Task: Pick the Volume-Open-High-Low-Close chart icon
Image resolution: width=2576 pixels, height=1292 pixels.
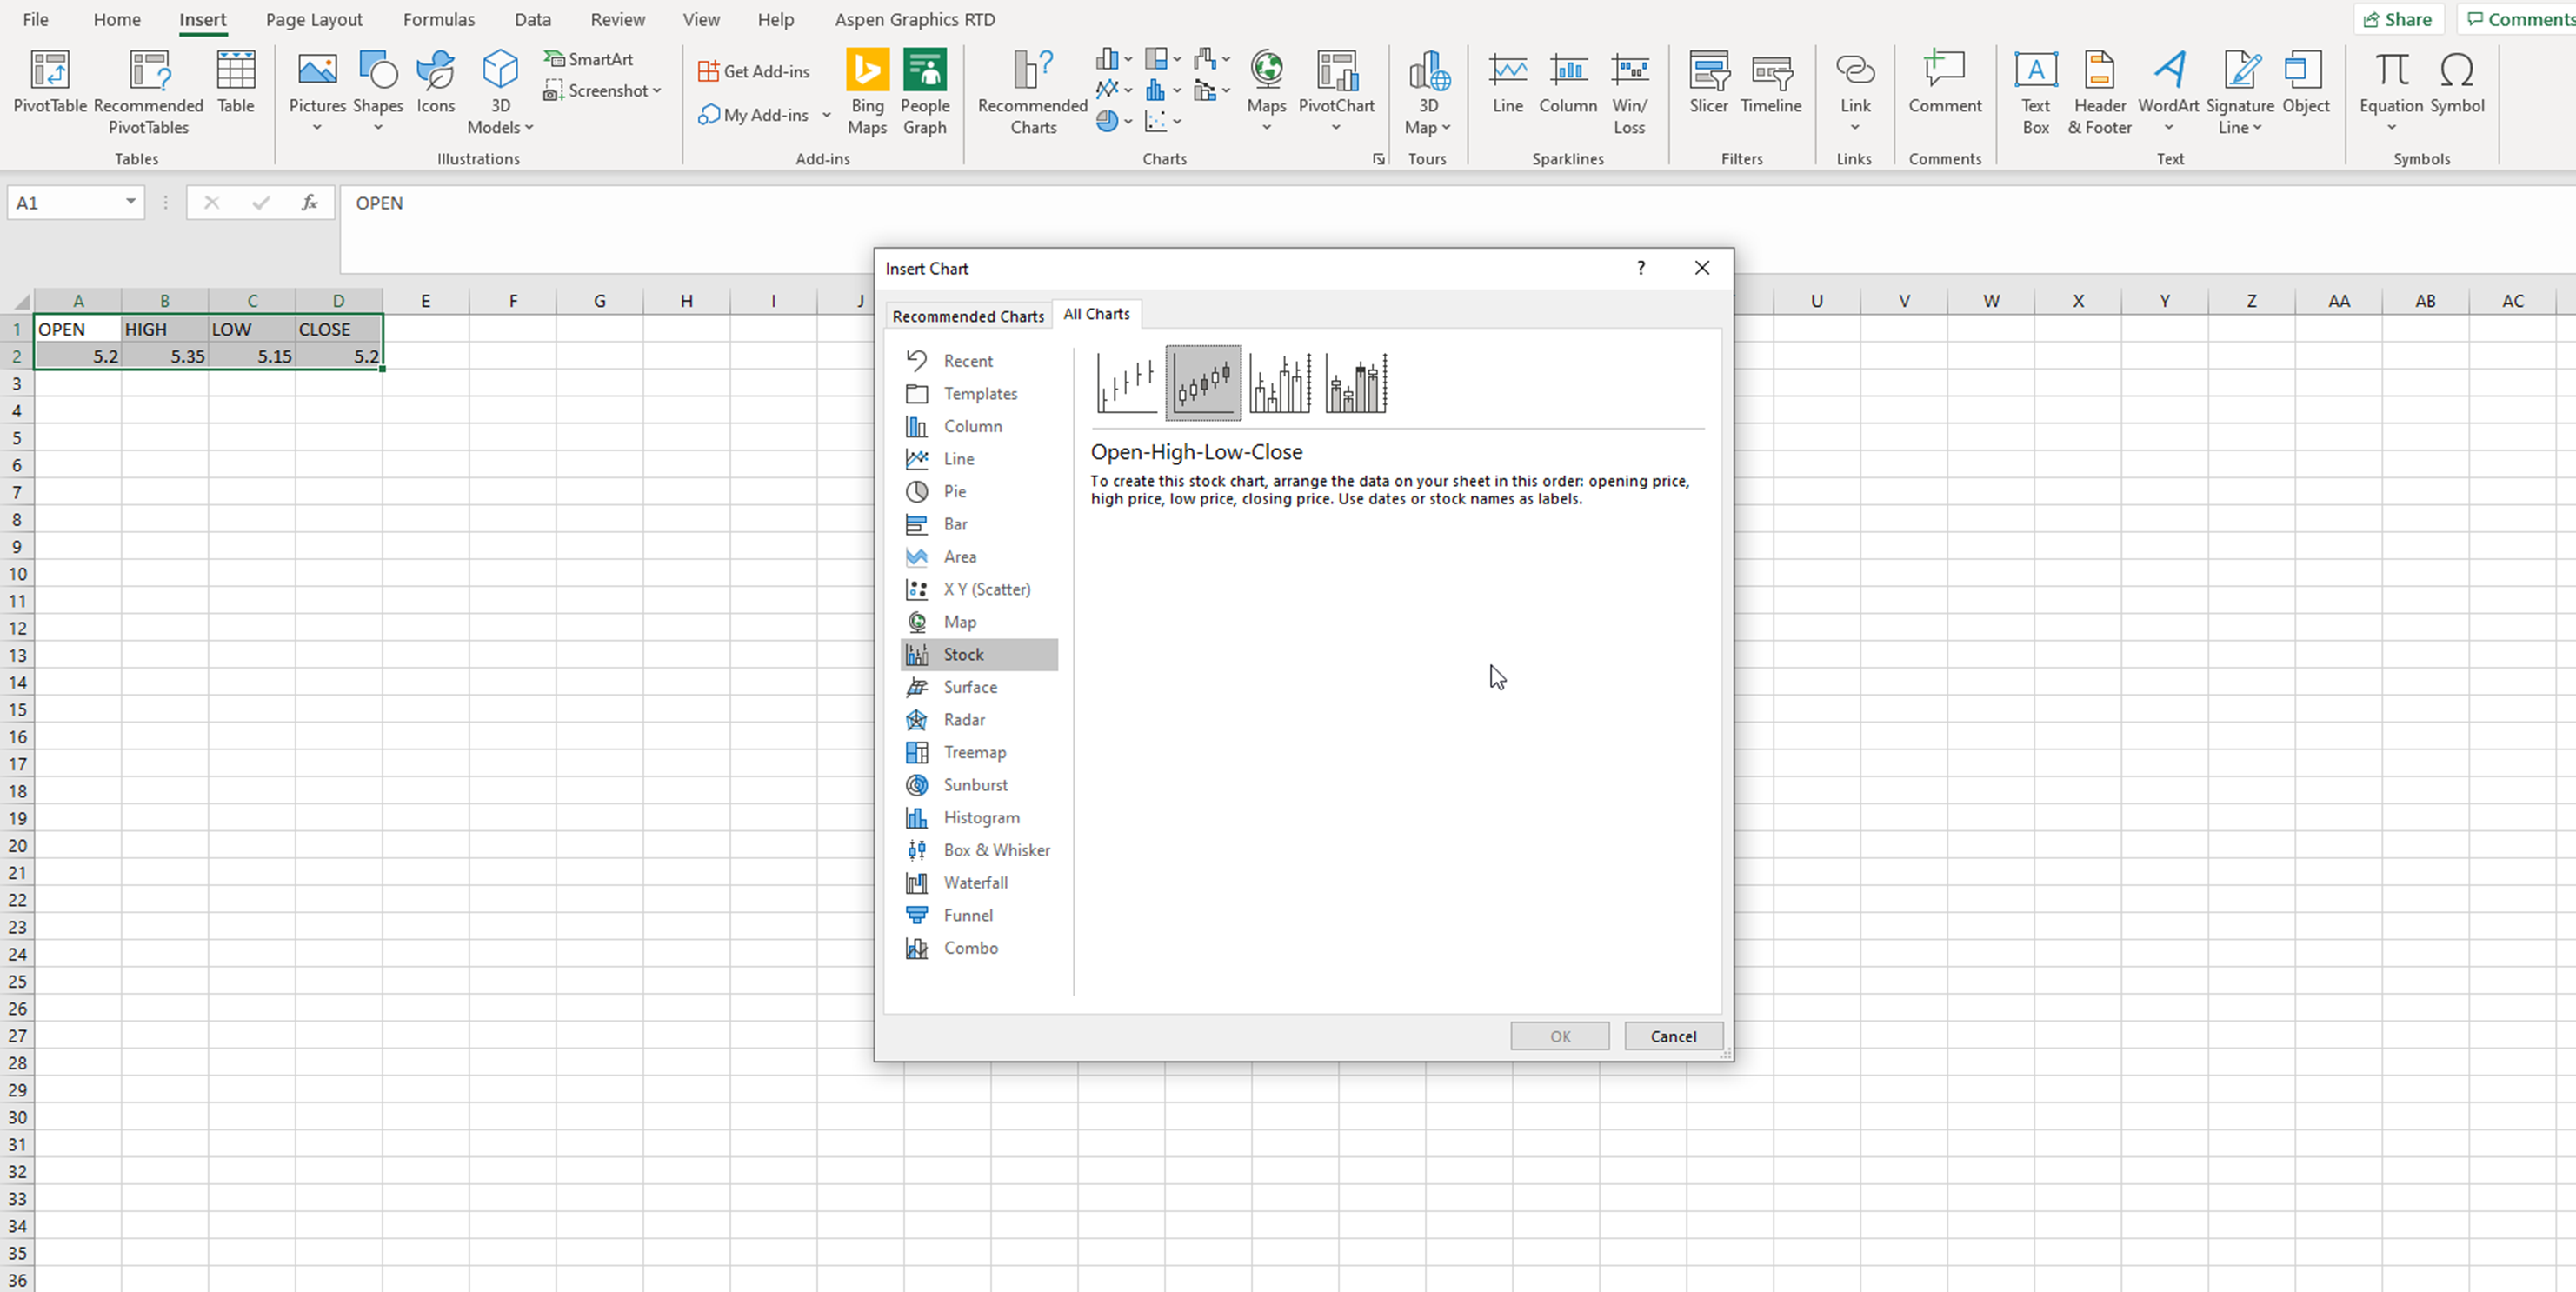Action: (x=1356, y=383)
